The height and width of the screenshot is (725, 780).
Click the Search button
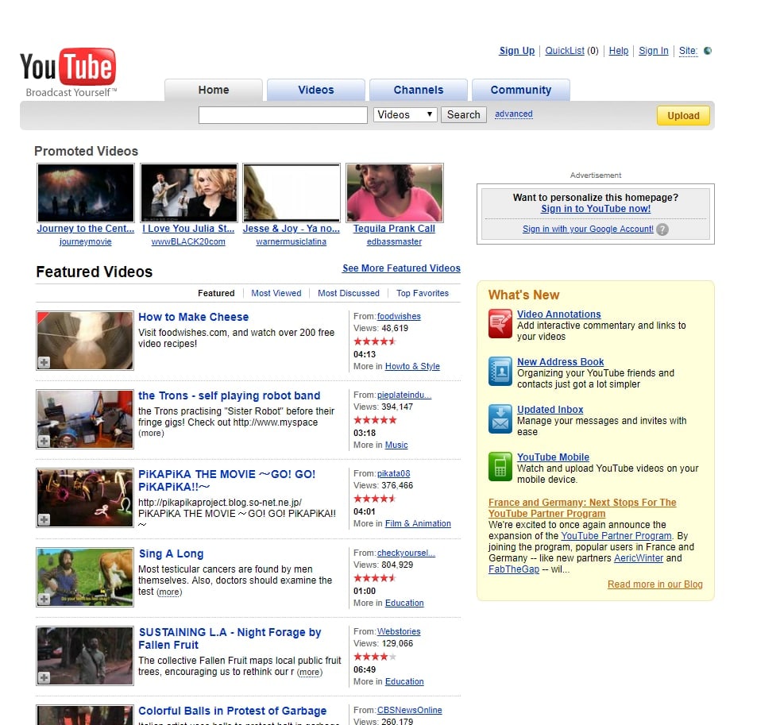pyautogui.click(x=464, y=115)
